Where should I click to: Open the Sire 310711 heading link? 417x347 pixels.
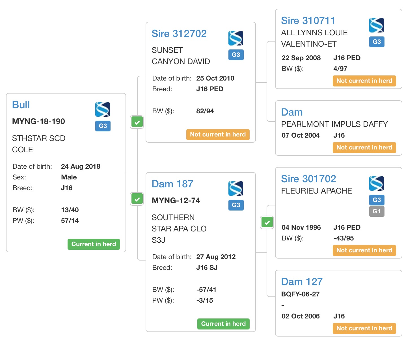coord(308,21)
